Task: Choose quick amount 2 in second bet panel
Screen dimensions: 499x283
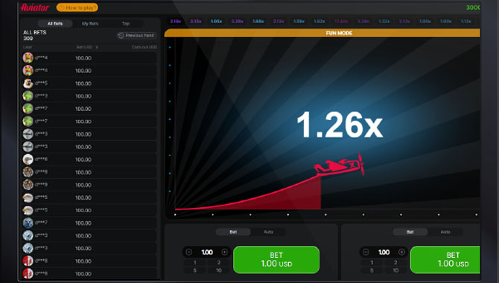Action: [x=395, y=263]
